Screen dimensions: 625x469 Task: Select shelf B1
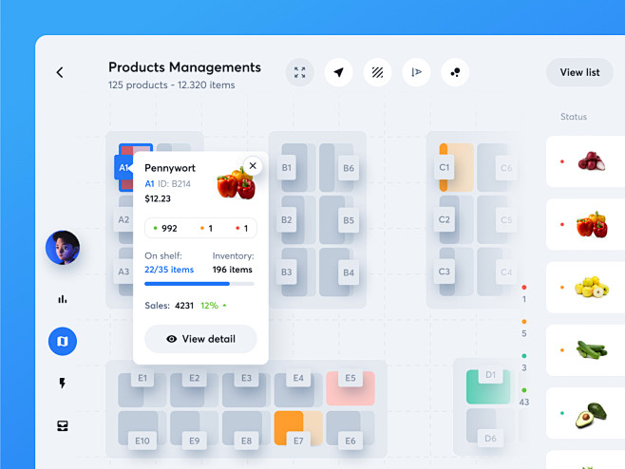tap(287, 168)
